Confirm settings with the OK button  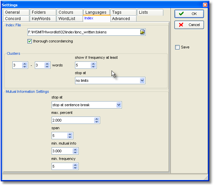pos(189,14)
